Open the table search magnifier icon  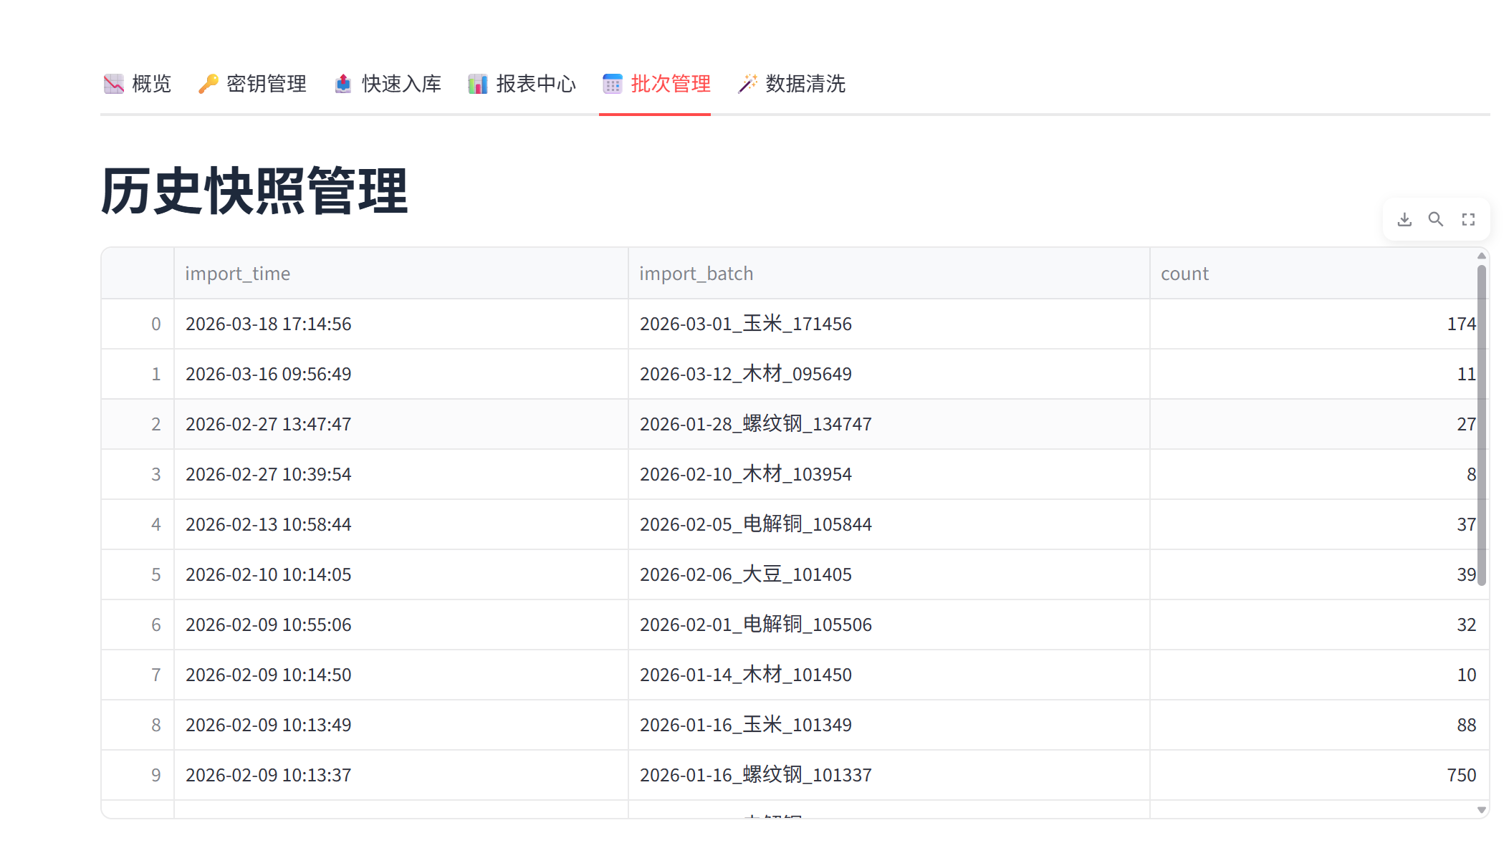[x=1436, y=219]
